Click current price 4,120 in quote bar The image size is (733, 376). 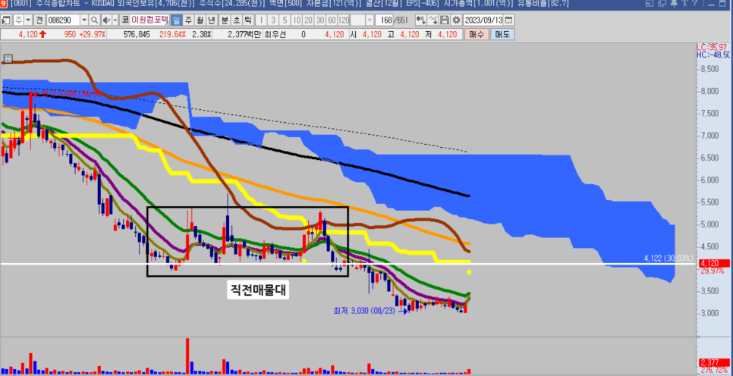click(x=27, y=34)
